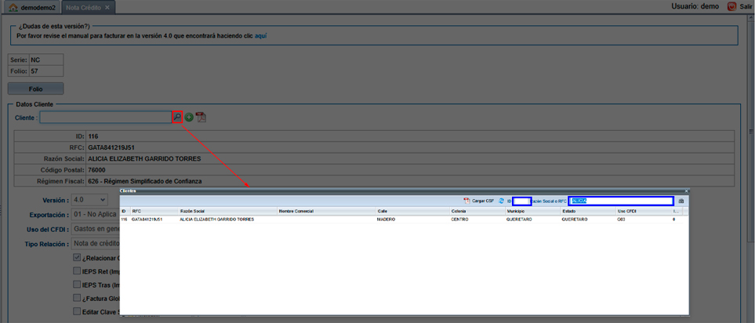Switch to the demodemo2 home tab

coord(31,7)
